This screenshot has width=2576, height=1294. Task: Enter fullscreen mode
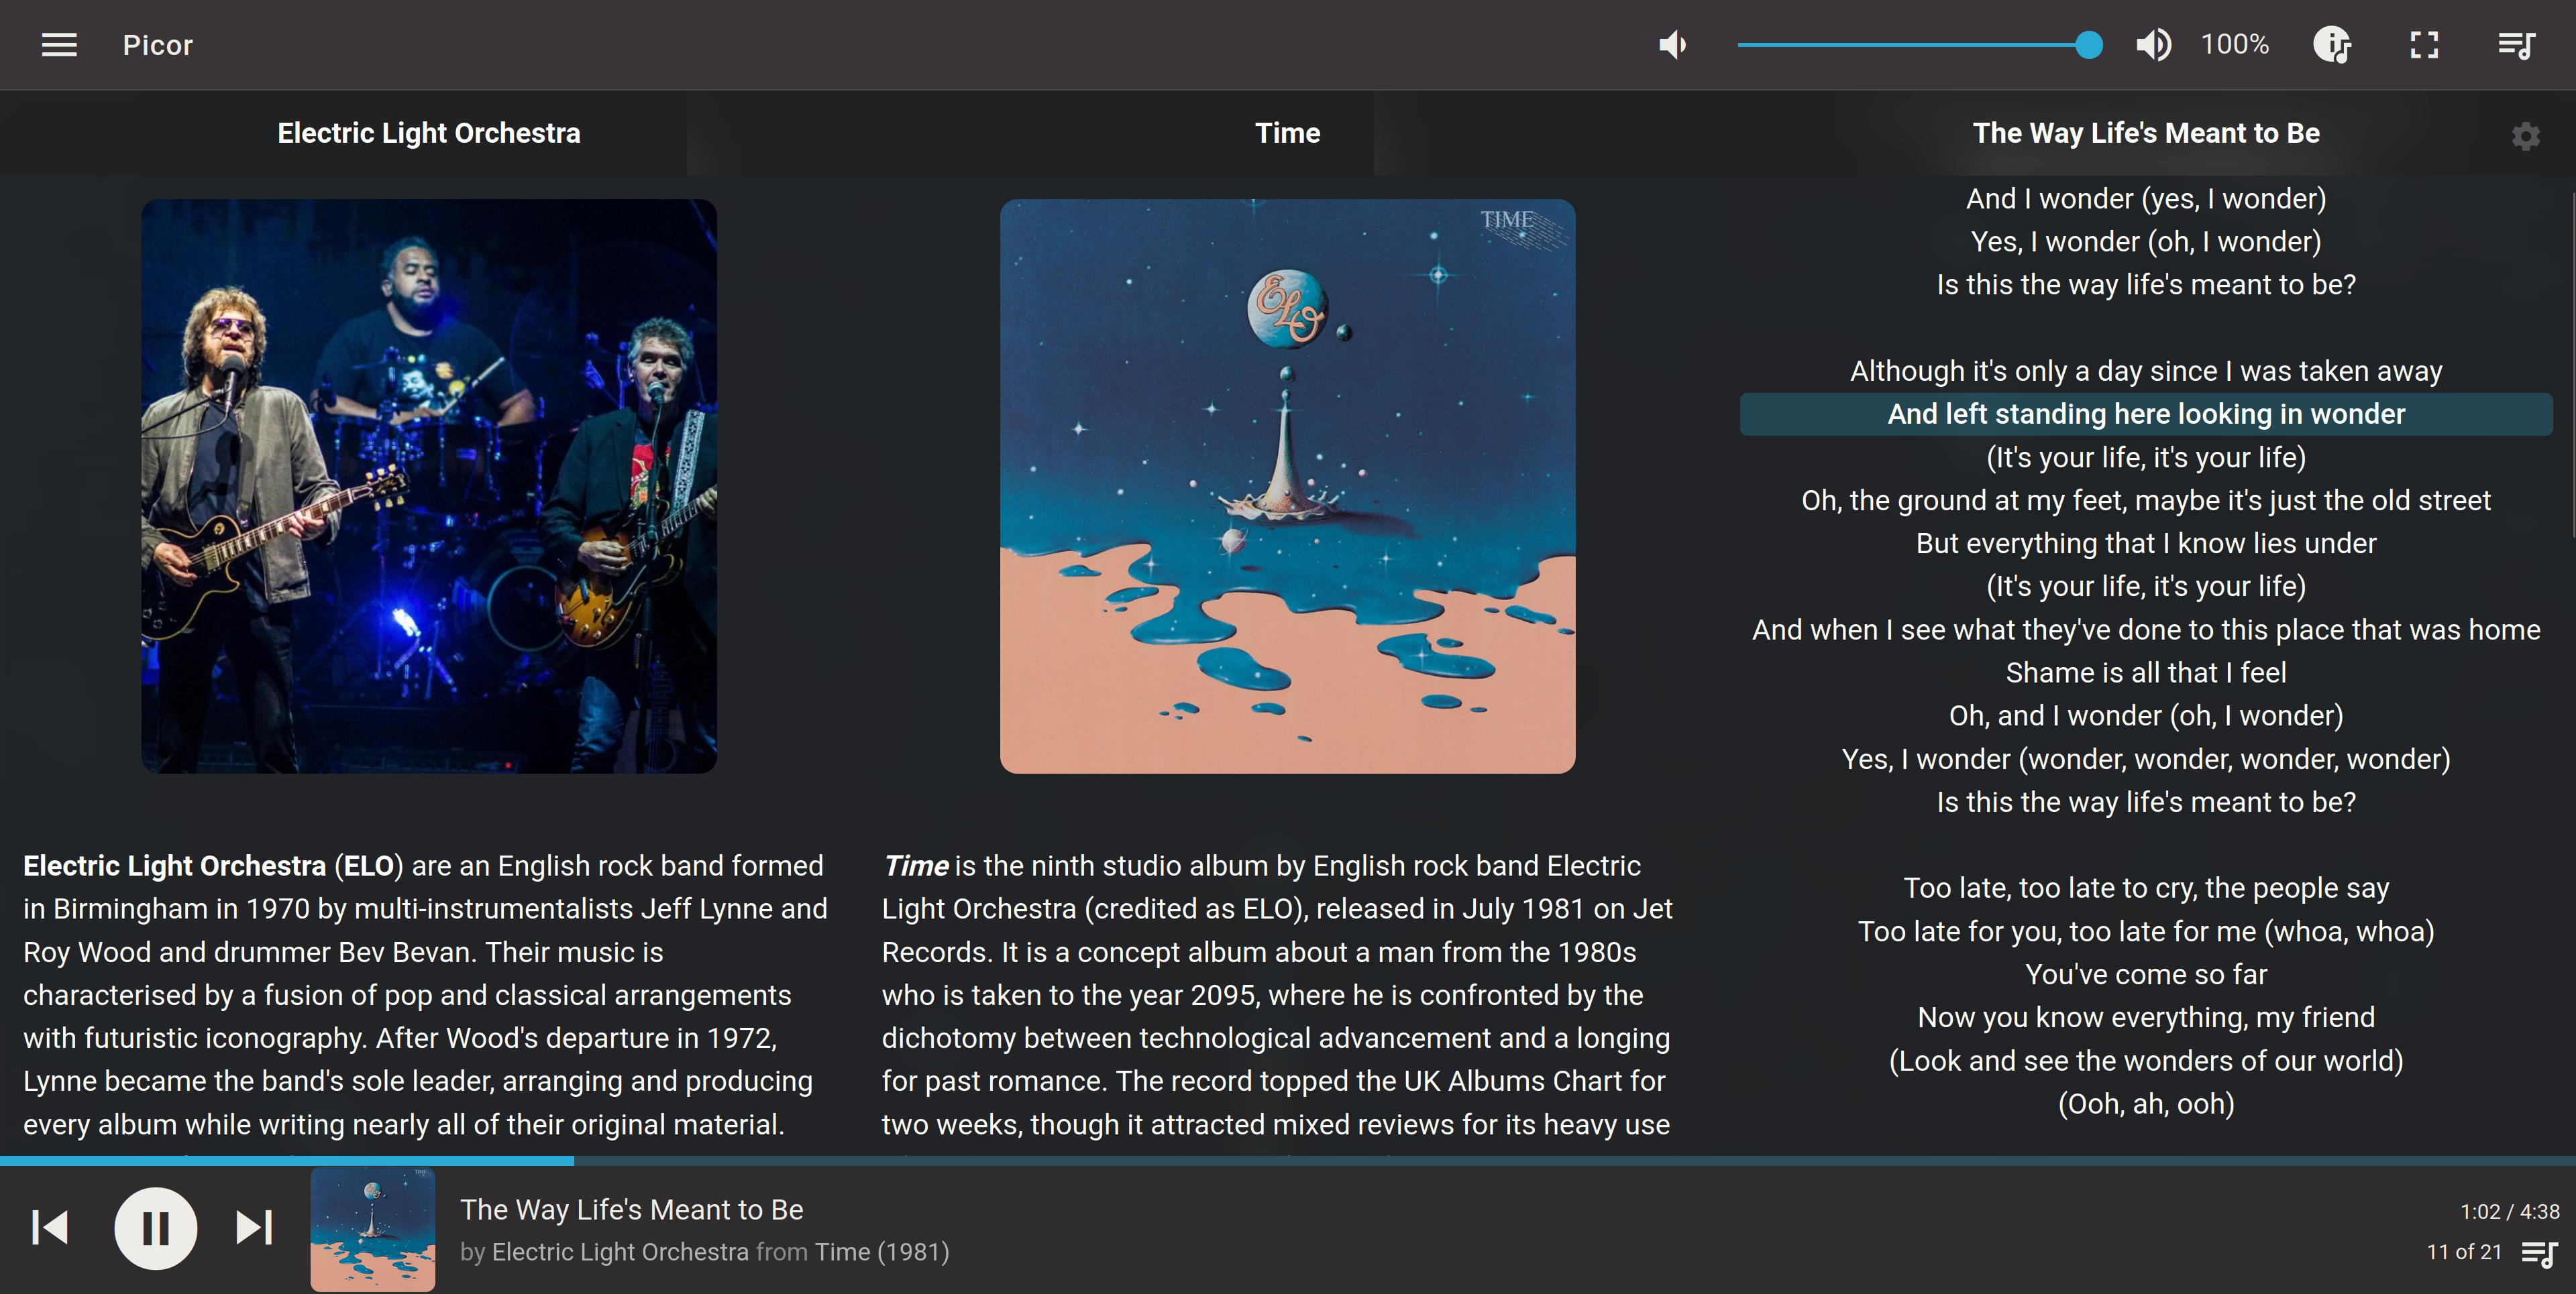coord(2424,45)
